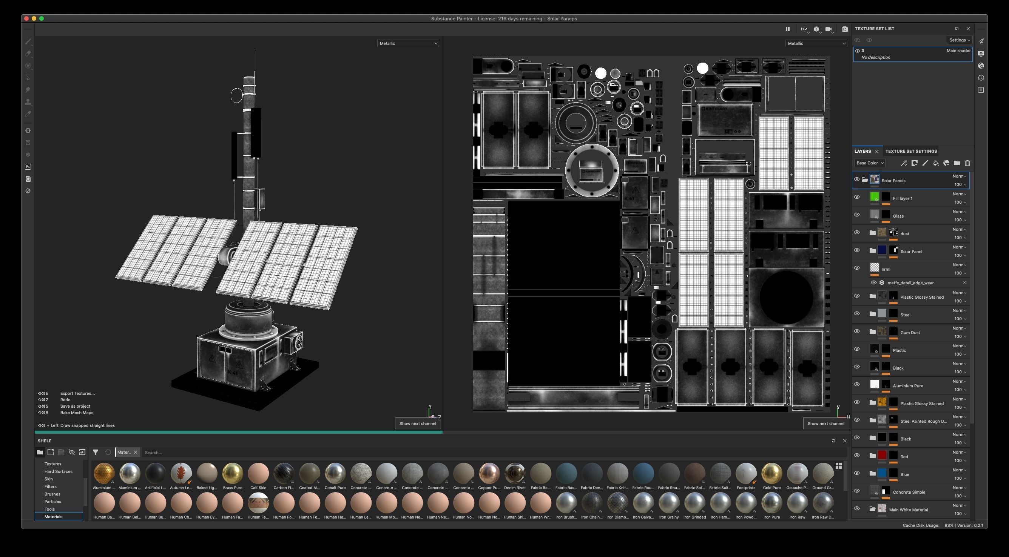Click Show next channel in 3D viewport
The height and width of the screenshot is (557, 1009).
tap(417, 423)
